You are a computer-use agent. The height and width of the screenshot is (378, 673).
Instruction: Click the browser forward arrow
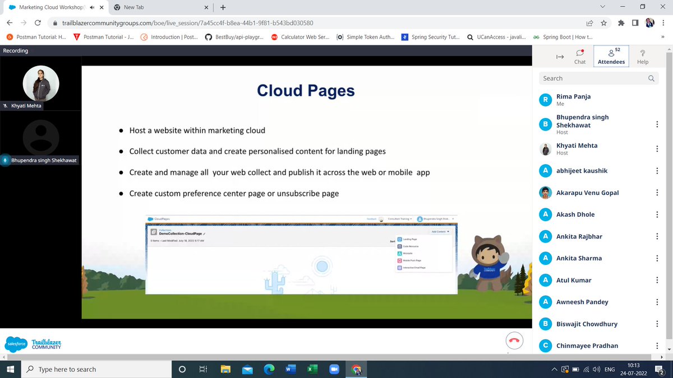click(24, 23)
